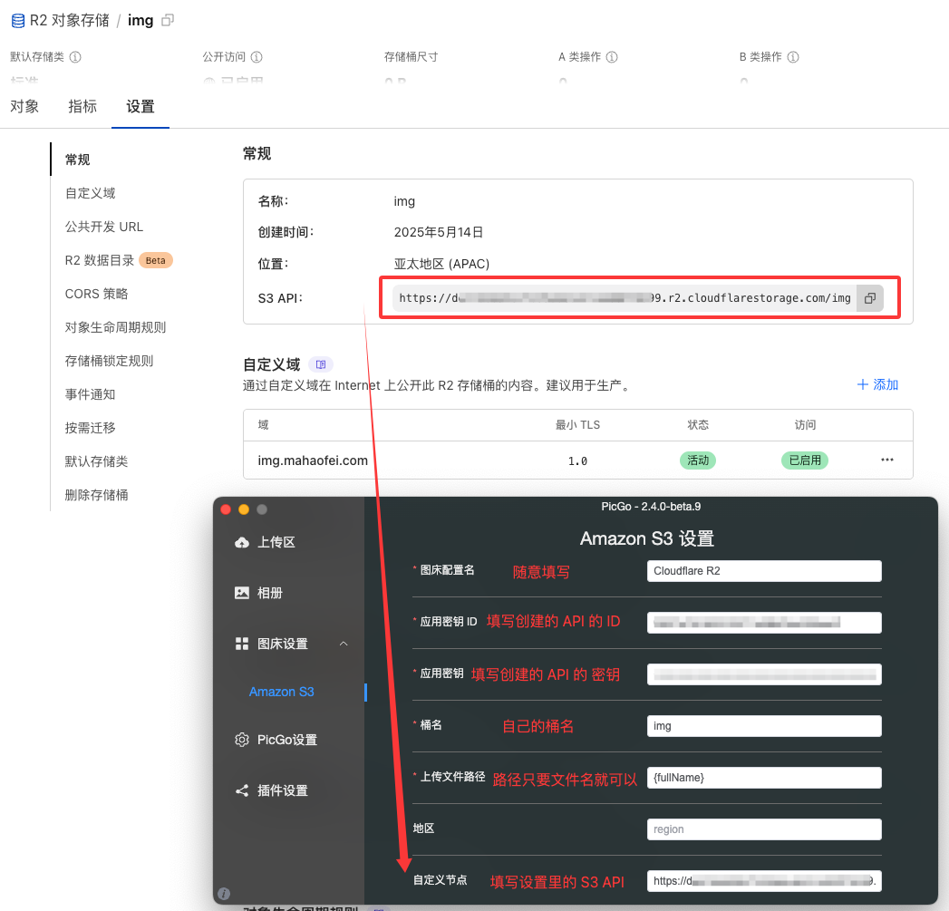The width and height of the screenshot is (949, 911).
Task: Click the 2025年5月14日 creation date
Action: [439, 232]
